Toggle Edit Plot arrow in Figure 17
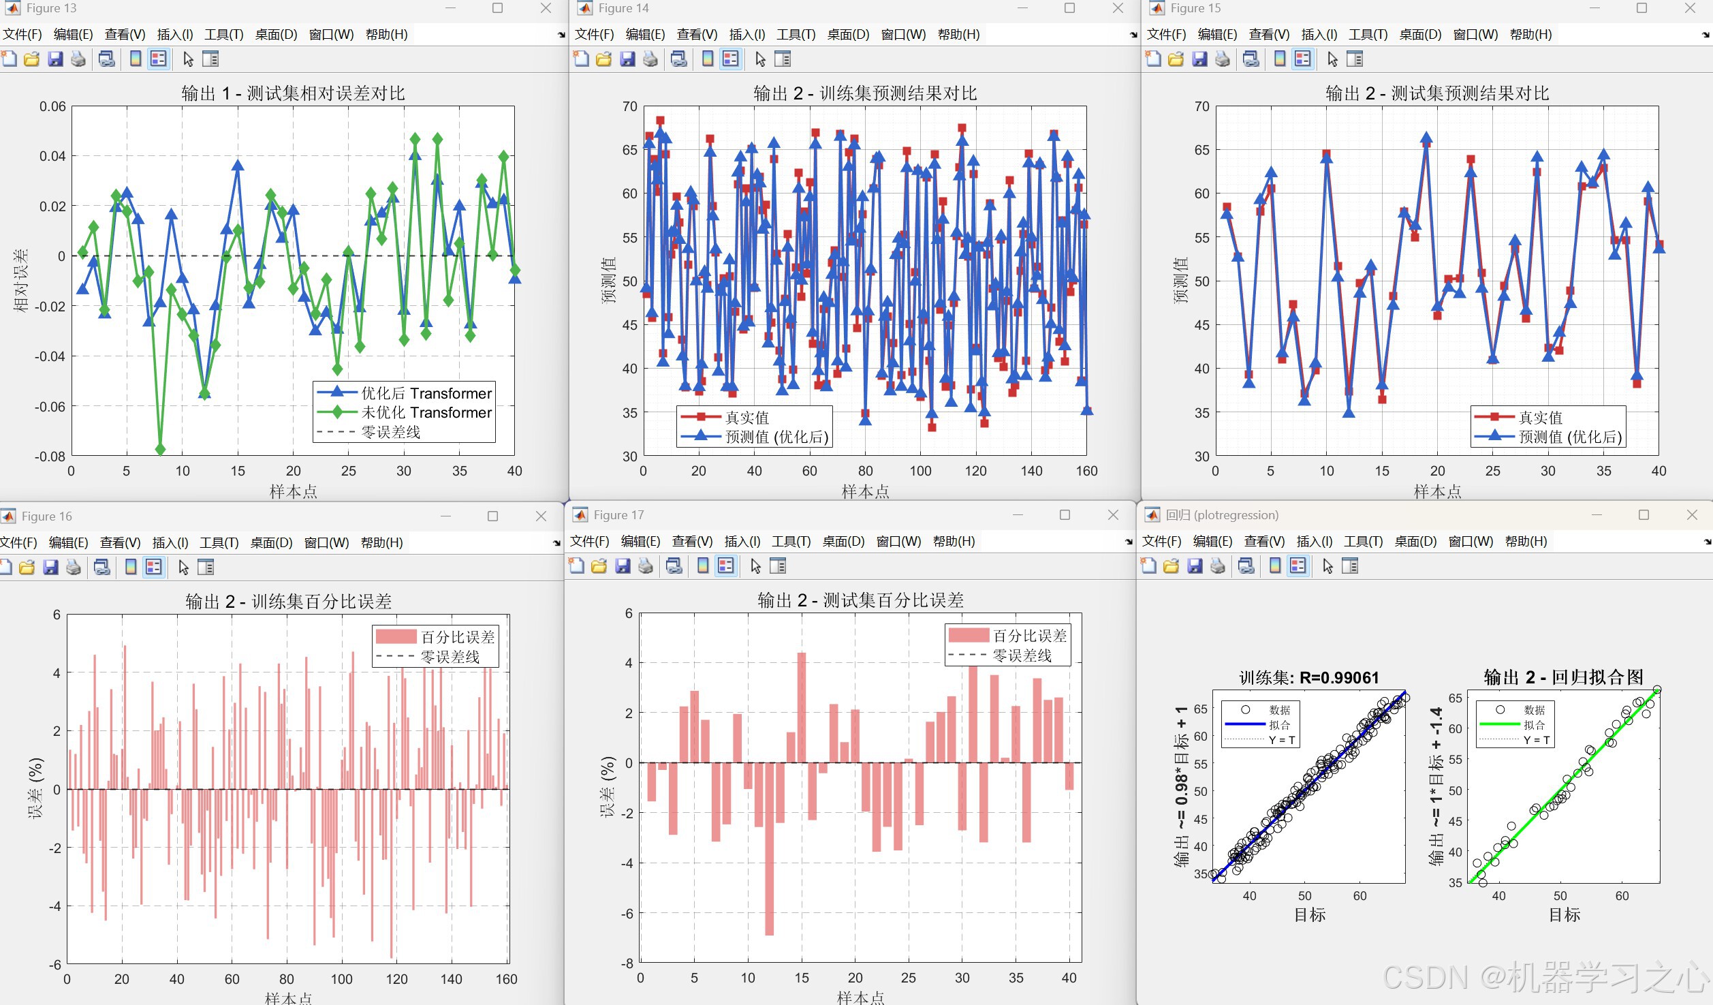This screenshot has height=1005, width=1713. pos(755,566)
